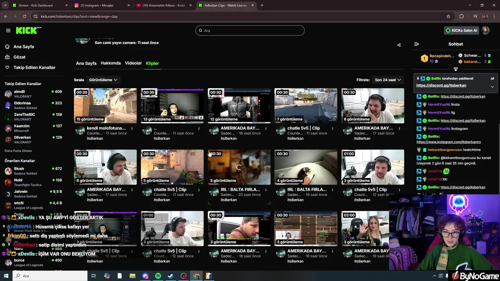Open options for the 7-view chatle 5v5 clip

332,128
